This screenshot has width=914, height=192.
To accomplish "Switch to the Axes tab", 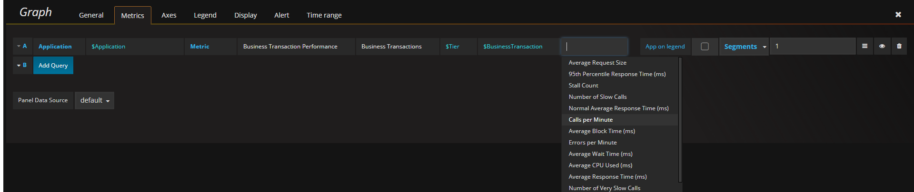I will coord(169,15).
